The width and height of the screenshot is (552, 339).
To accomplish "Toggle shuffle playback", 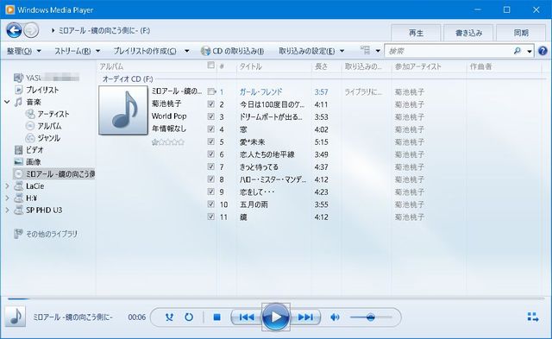I will point(169,317).
